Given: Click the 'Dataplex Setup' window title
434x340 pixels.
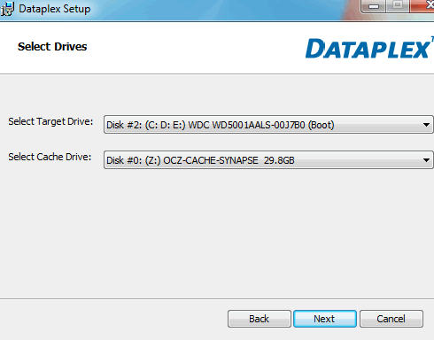Looking at the screenshot, I should tap(55, 9).
